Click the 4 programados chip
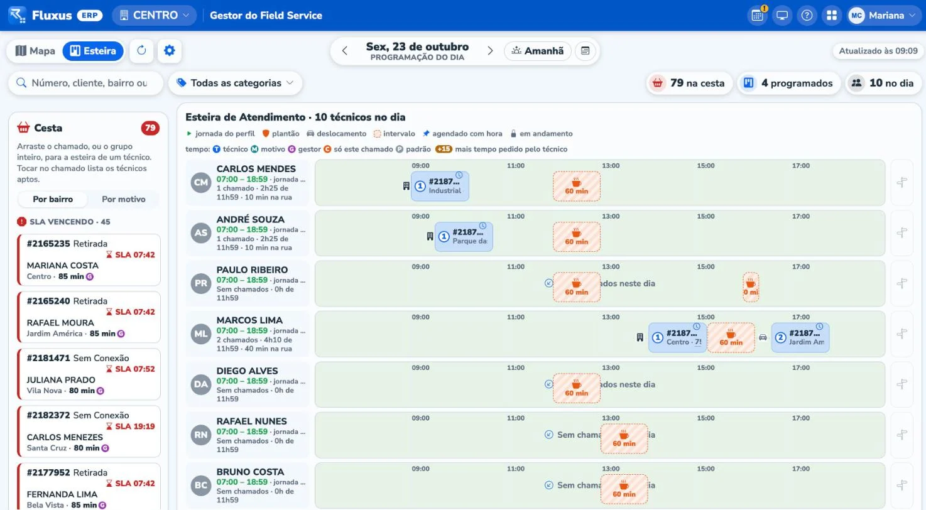The height and width of the screenshot is (510, 926). (x=789, y=83)
